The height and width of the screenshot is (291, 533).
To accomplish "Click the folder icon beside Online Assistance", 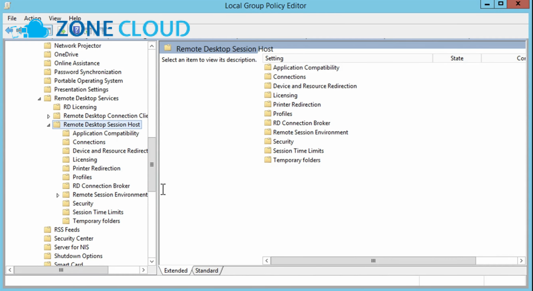I will [x=48, y=63].
